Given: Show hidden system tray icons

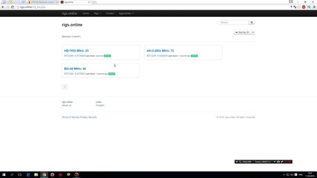Looking at the screenshot, I should (284, 175).
